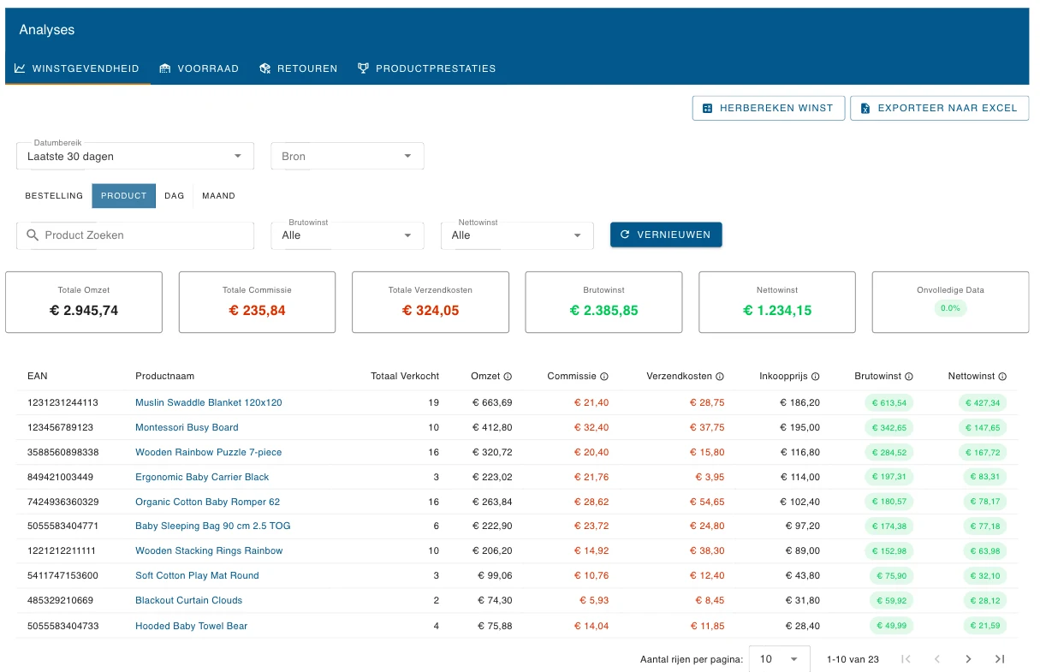Switch grouping to Maand
Screen dimensions: 1040x672
click(218, 196)
